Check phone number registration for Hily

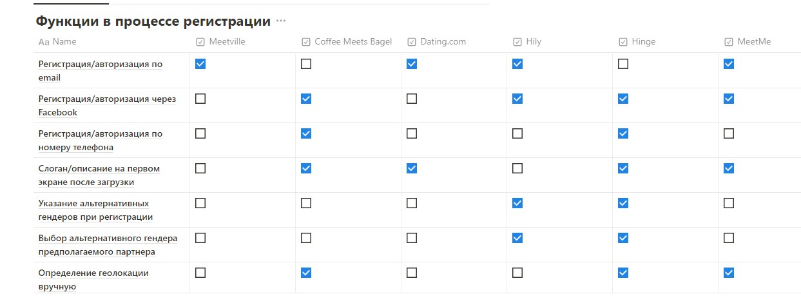click(x=517, y=133)
